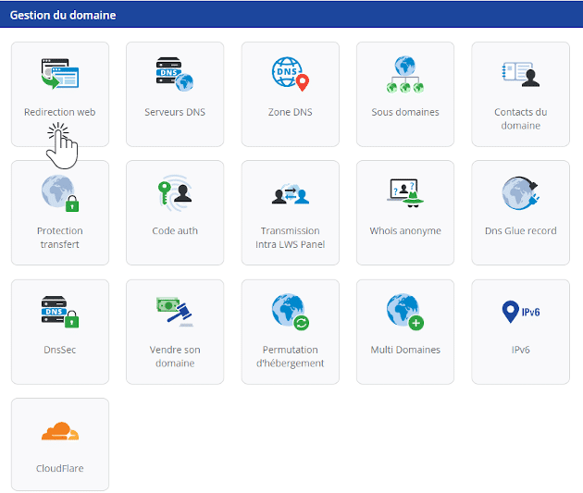The height and width of the screenshot is (493, 583).
Task: Open the Redirection web icon
Action: (x=60, y=74)
